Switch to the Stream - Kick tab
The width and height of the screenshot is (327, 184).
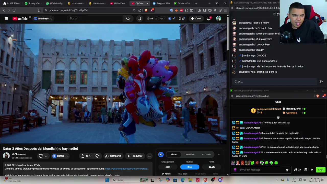pos(182,3)
